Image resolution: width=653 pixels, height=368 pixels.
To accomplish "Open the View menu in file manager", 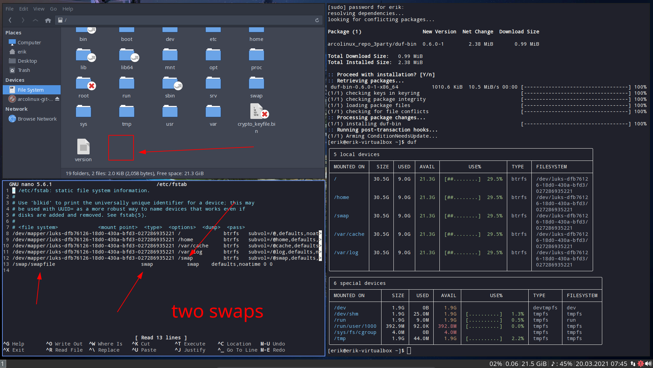I will (x=39, y=9).
